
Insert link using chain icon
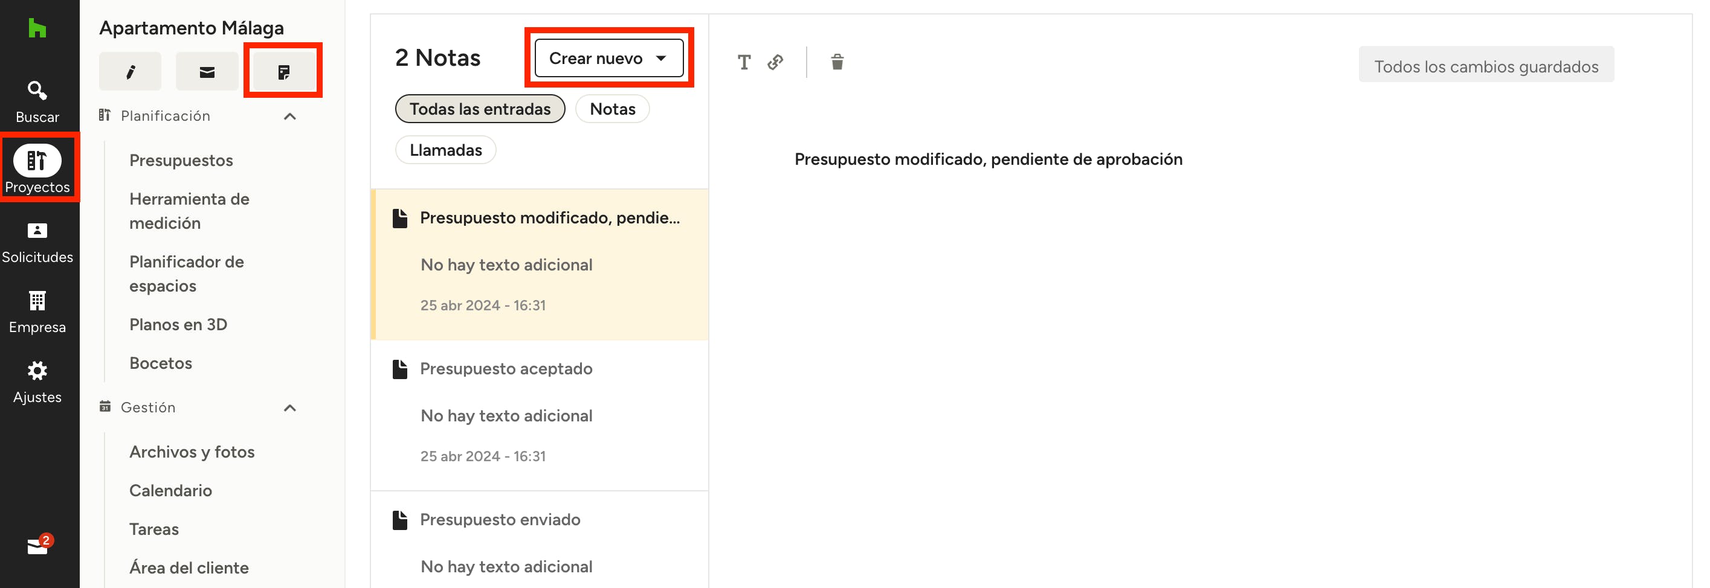[775, 62]
